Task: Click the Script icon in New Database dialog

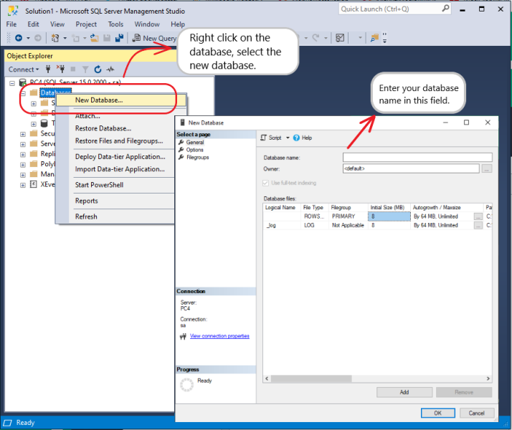Action: tap(263, 138)
